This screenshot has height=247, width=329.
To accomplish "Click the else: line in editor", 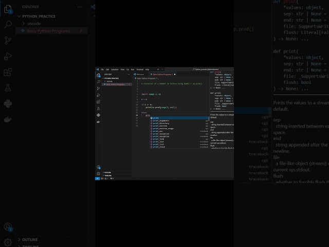I will (144, 113).
